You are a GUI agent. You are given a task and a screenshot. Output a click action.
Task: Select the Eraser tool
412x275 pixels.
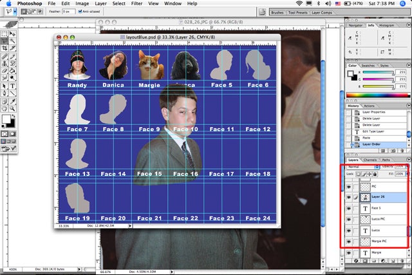click(5, 70)
